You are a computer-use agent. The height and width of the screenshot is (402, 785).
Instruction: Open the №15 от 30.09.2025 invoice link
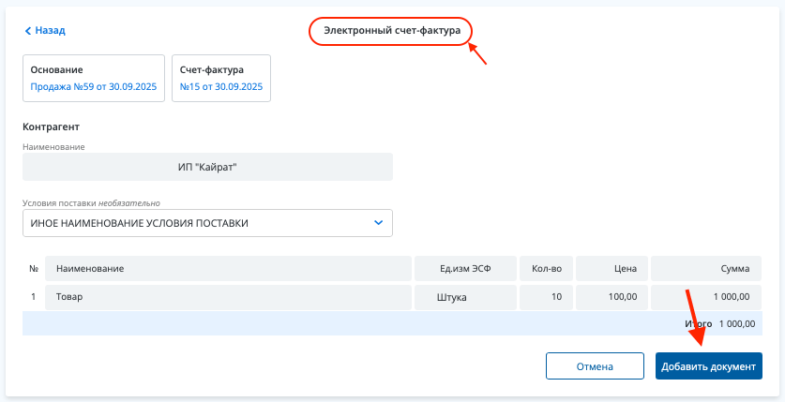(221, 86)
